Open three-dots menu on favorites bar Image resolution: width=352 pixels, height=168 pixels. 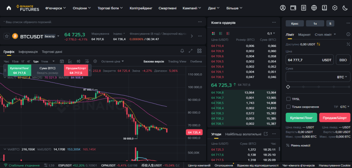pos(200,22)
